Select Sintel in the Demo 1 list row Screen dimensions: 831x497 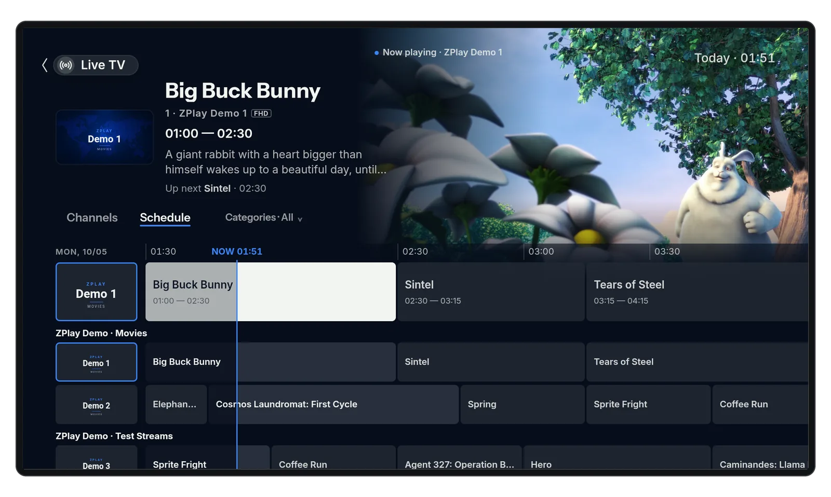coord(491,362)
